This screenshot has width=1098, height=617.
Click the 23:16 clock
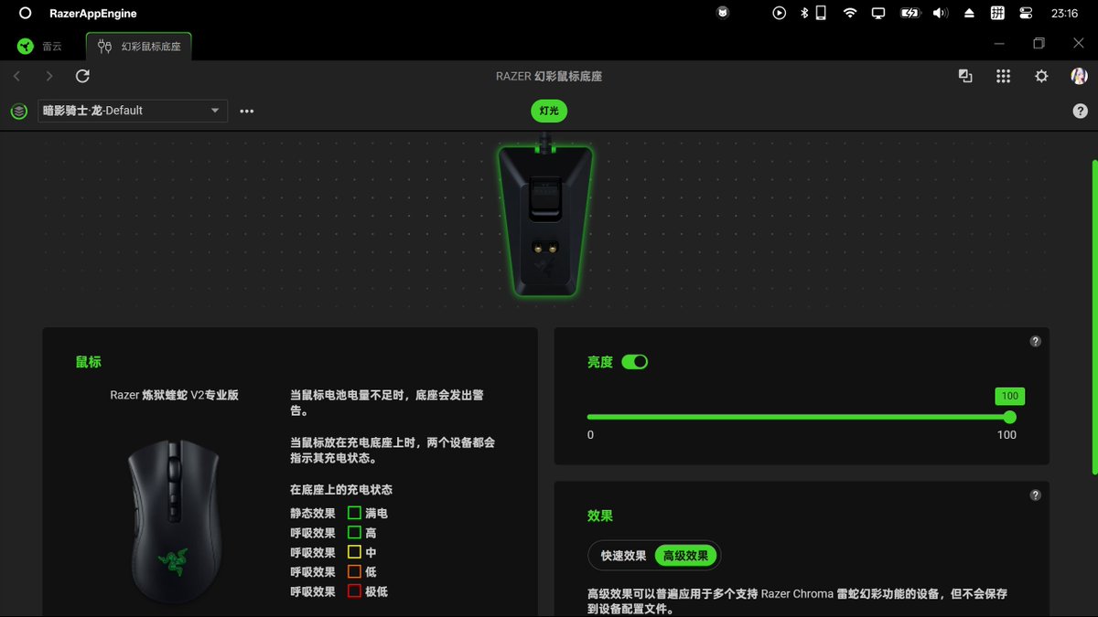(1065, 14)
